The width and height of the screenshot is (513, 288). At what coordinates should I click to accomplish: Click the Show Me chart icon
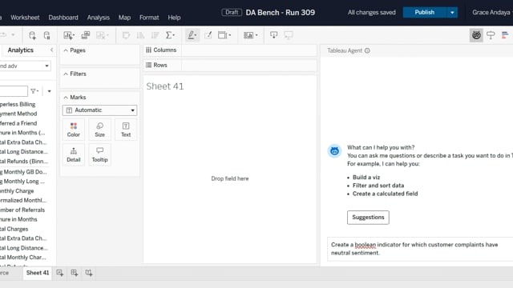pyautogui.click(x=505, y=35)
